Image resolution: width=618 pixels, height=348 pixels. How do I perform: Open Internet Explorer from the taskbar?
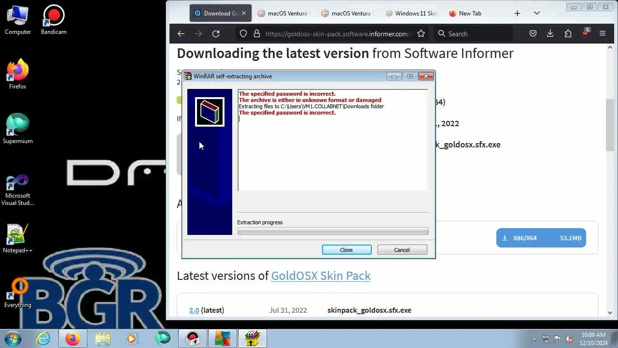point(43,338)
